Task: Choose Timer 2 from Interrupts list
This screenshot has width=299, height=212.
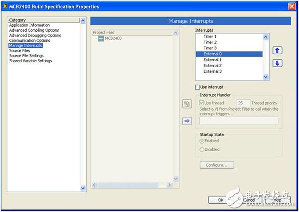Action: coord(209,42)
